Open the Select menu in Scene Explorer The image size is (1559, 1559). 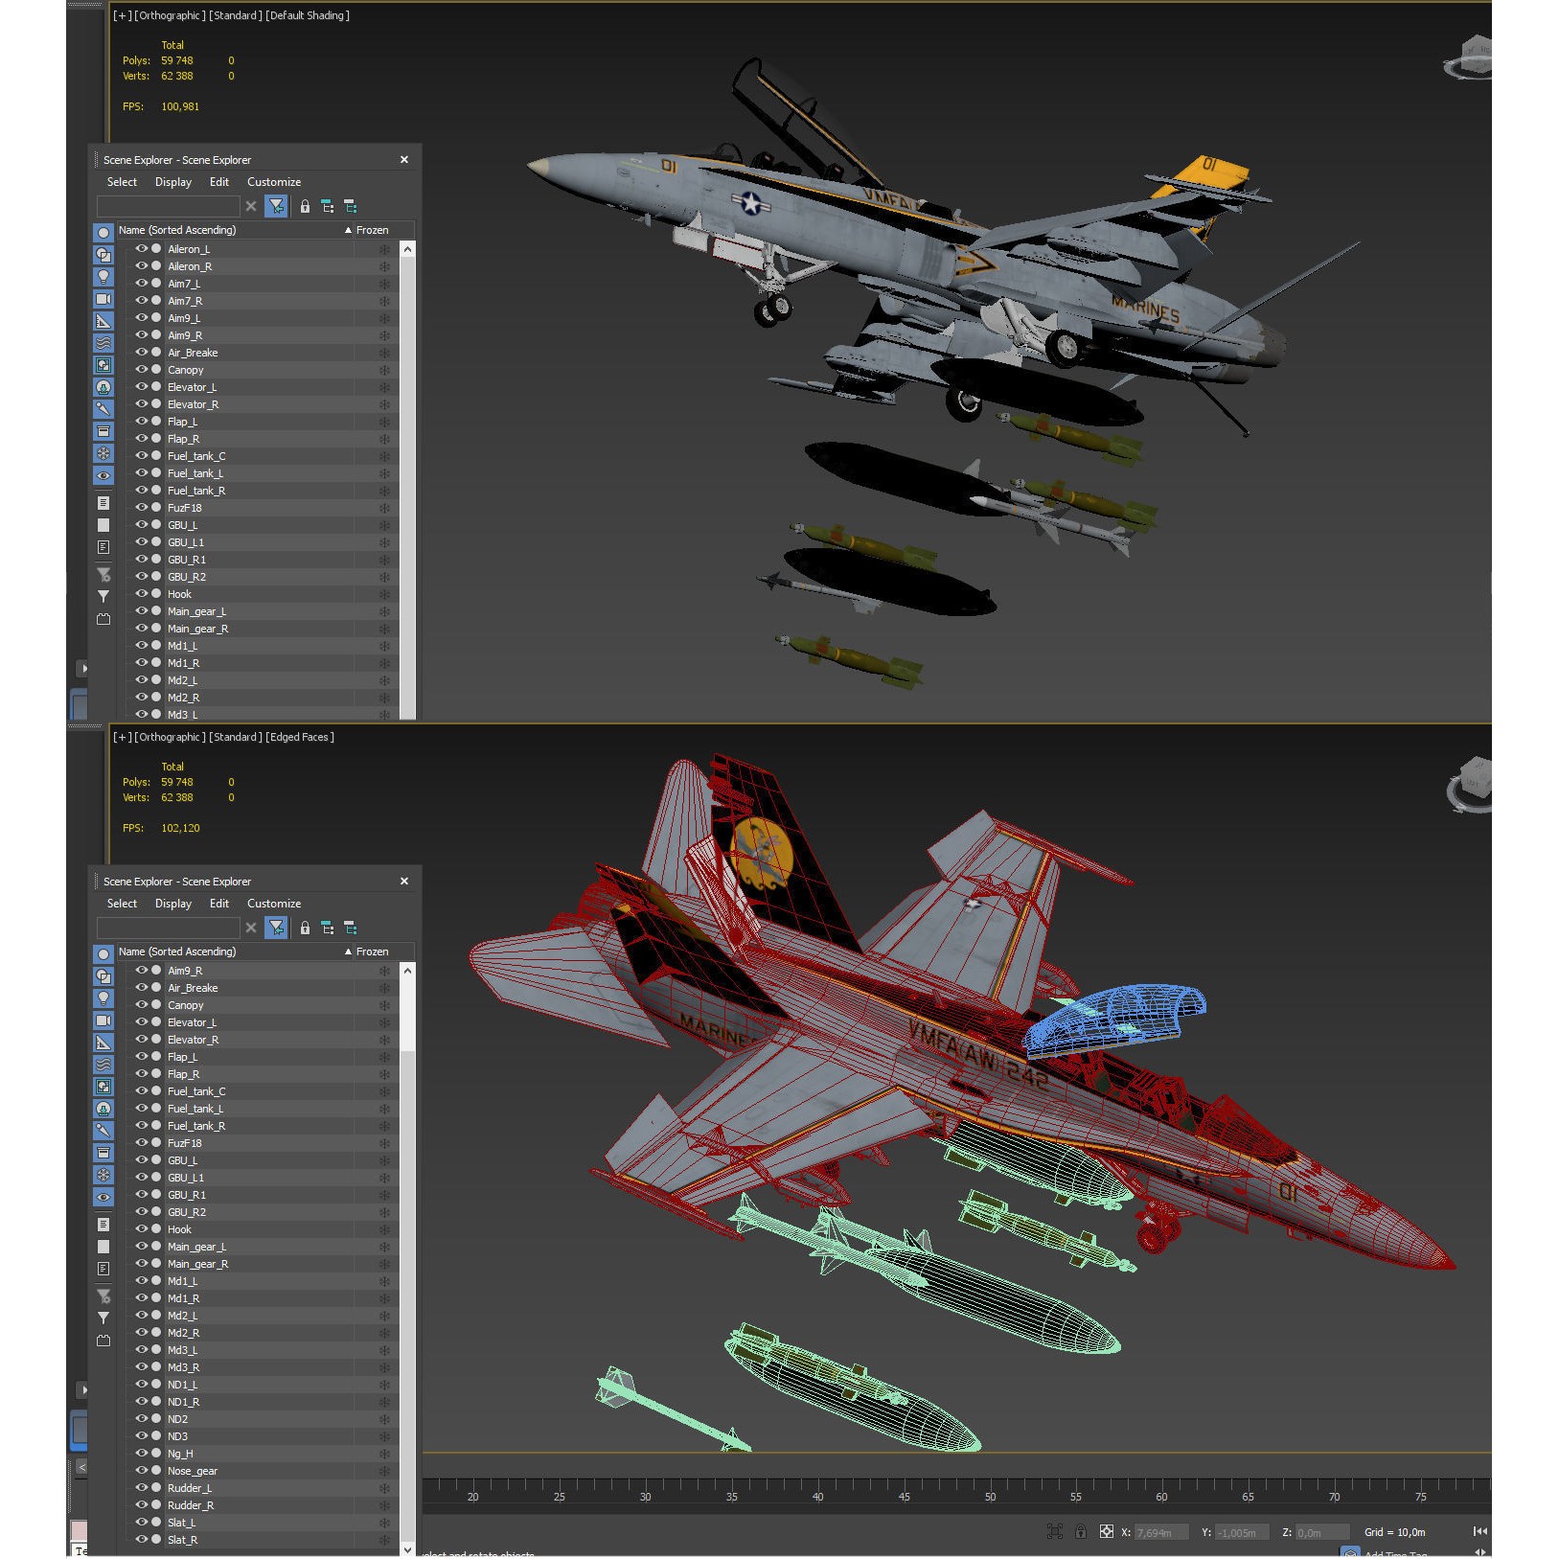[122, 181]
